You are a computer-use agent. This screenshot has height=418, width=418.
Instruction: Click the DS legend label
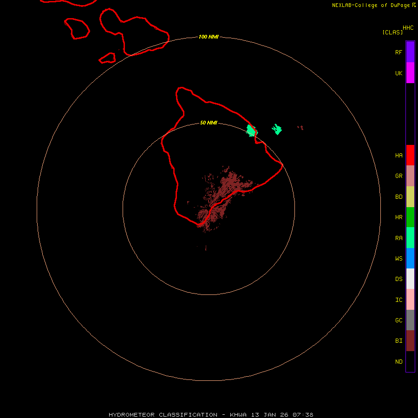(398, 279)
